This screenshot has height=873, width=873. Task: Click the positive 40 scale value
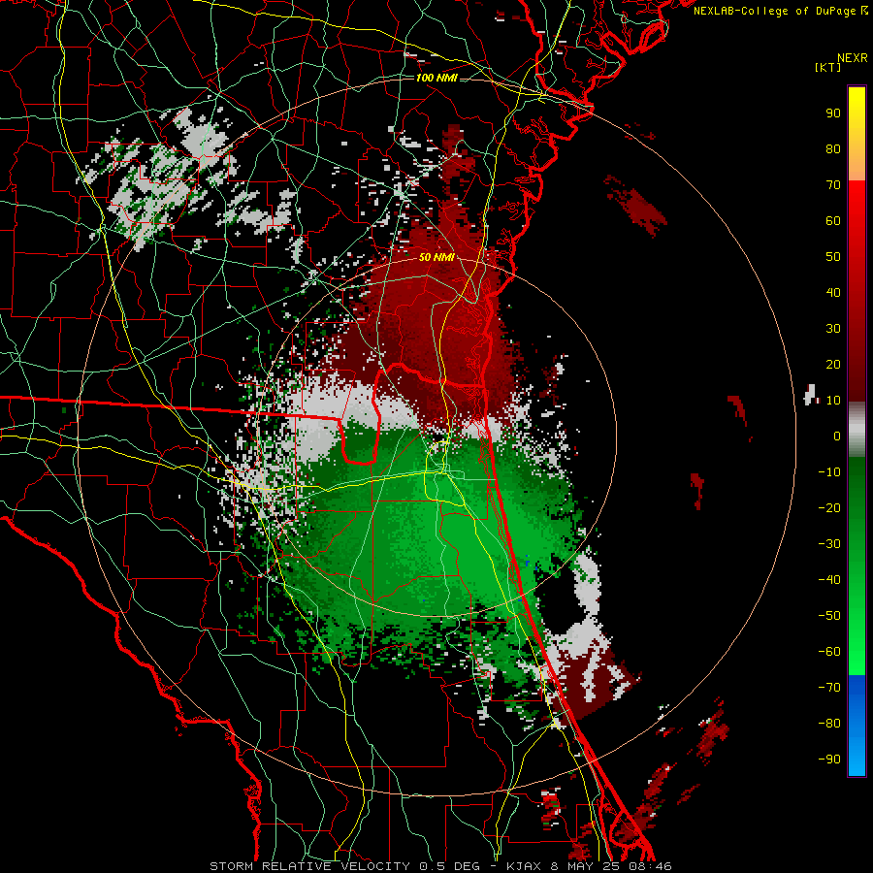[833, 292]
